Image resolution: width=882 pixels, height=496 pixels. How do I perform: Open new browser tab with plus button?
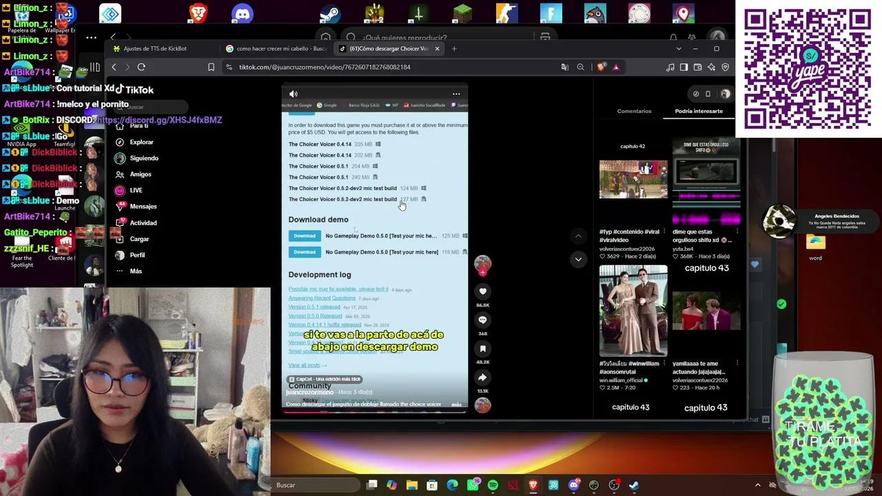point(454,48)
